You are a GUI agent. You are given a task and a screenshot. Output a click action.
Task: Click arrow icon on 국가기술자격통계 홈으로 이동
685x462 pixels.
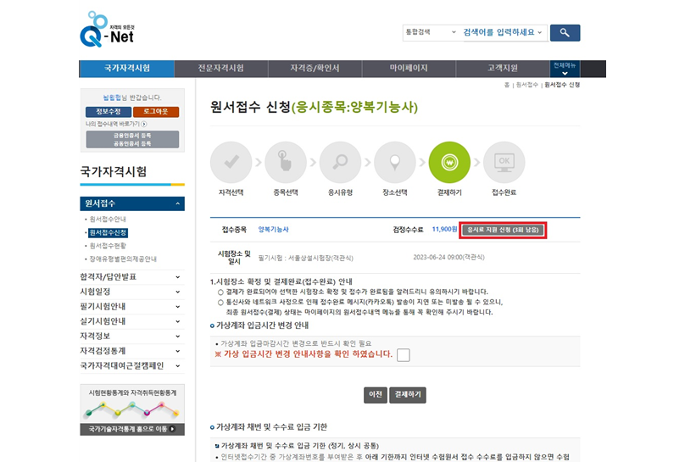[x=172, y=429]
